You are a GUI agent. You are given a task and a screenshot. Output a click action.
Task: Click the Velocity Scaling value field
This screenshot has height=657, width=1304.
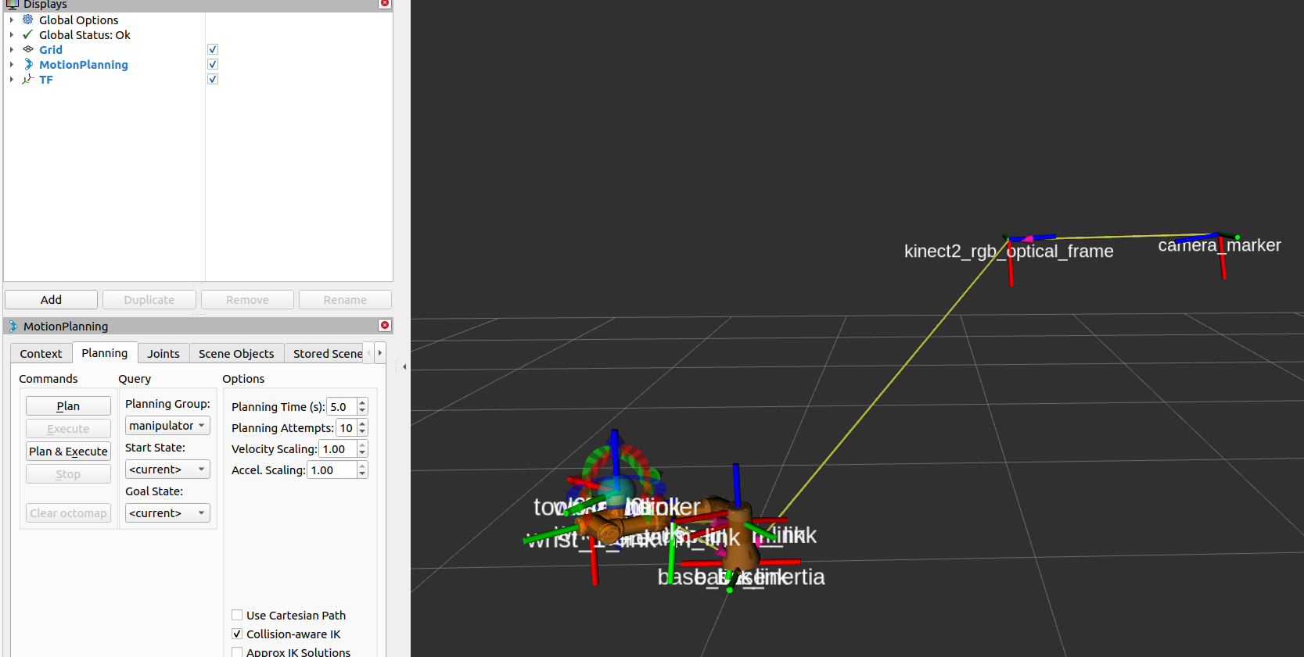pyautogui.click(x=338, y=449)
